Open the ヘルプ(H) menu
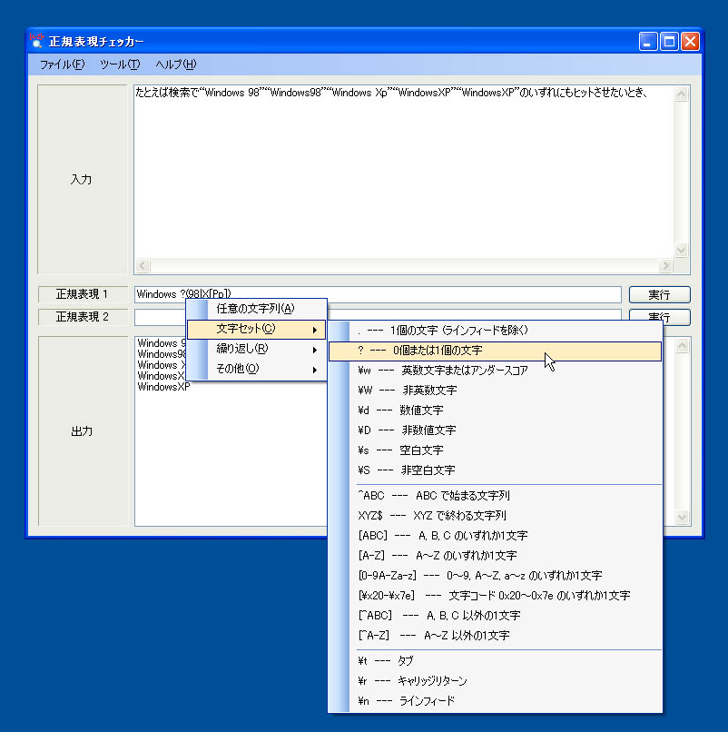This screenshot has width=728, height=732. (x=175, y=64)
